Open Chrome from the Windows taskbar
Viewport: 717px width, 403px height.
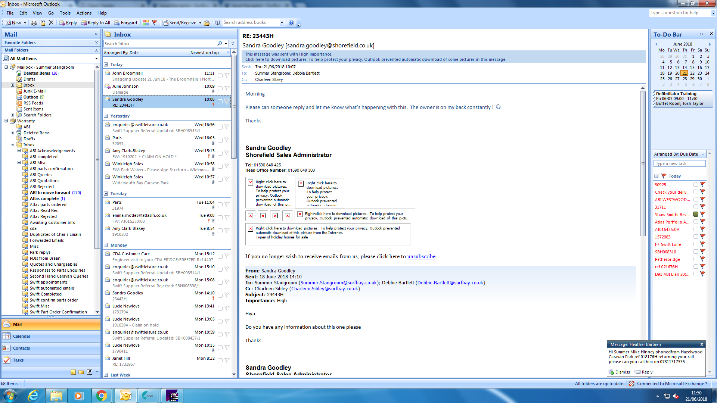(101, 396)
